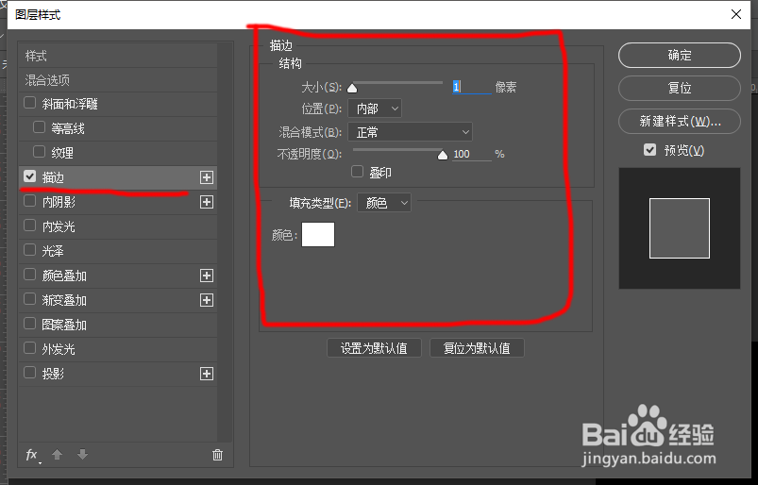The height and width of the screenshot is (485, 758).
Task: Add another 投影 effect with plus icon
Action: [x=207, y=374]
